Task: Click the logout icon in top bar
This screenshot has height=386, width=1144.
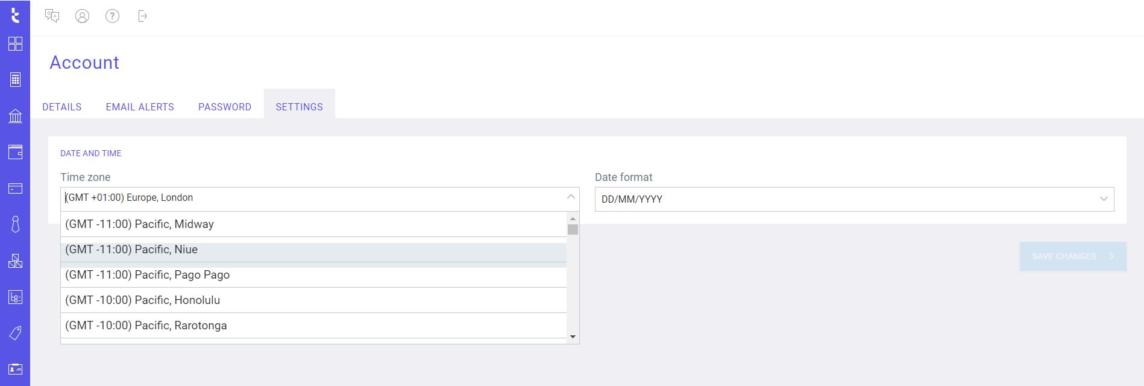Action: (x=142, y=16)
